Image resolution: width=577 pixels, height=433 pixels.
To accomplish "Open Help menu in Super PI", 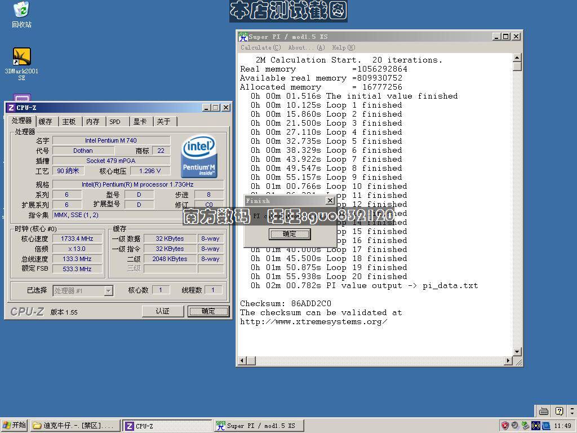I will 343,47.
